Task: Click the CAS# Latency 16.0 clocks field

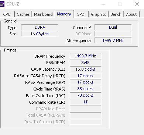Action: 85,69
